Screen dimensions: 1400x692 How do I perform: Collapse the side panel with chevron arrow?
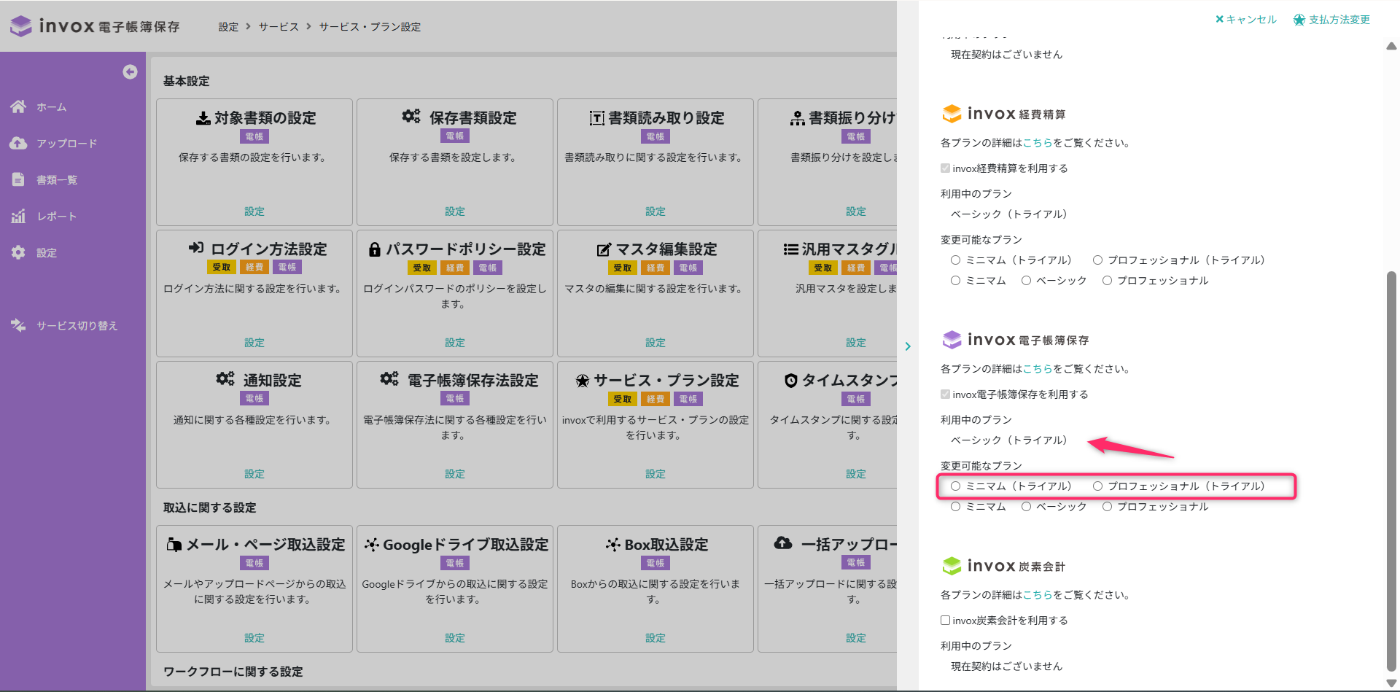[x=908, y=346]
